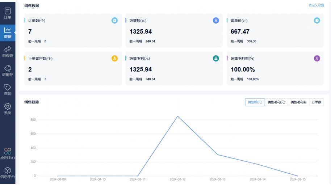Show 订单数 trend in chart
Screen dimensions: 331x186
(317, 102)
